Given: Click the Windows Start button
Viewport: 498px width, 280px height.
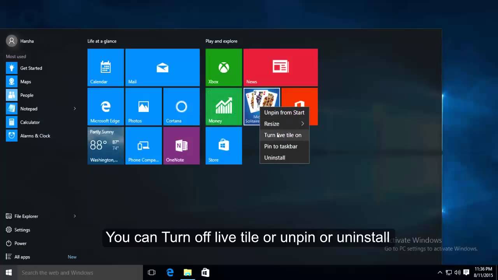Looking at the screenshot, I should click(9, 273).
